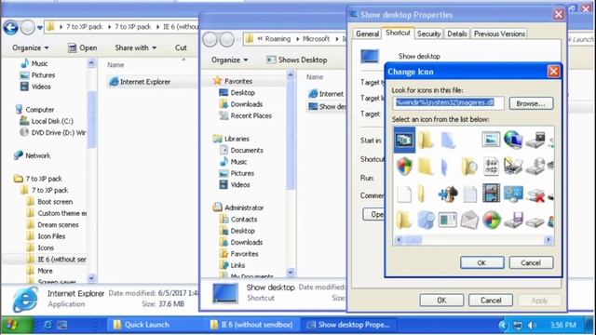Click Internet Explorer icon in Quick Launch taskbar

pos(47,325)
